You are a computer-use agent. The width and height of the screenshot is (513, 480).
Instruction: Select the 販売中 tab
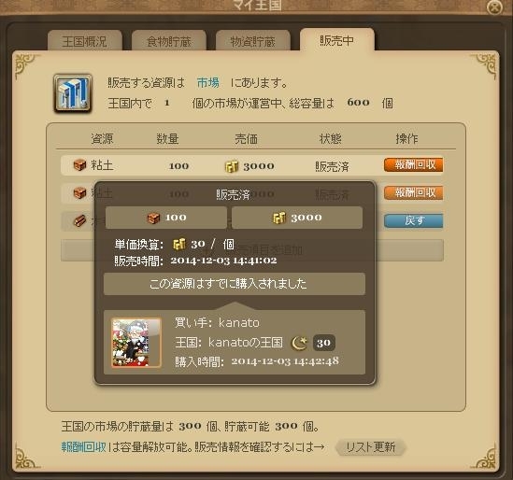point(337,40)
